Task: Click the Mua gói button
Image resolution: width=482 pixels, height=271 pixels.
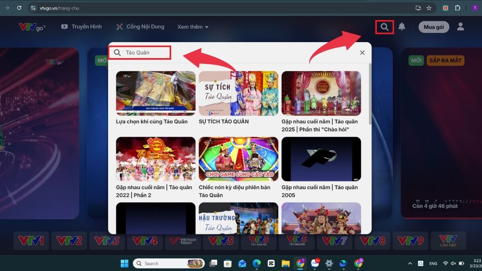Action: coord(433,27)
